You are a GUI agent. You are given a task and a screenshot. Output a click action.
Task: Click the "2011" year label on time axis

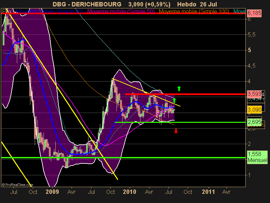pos(208,192)
